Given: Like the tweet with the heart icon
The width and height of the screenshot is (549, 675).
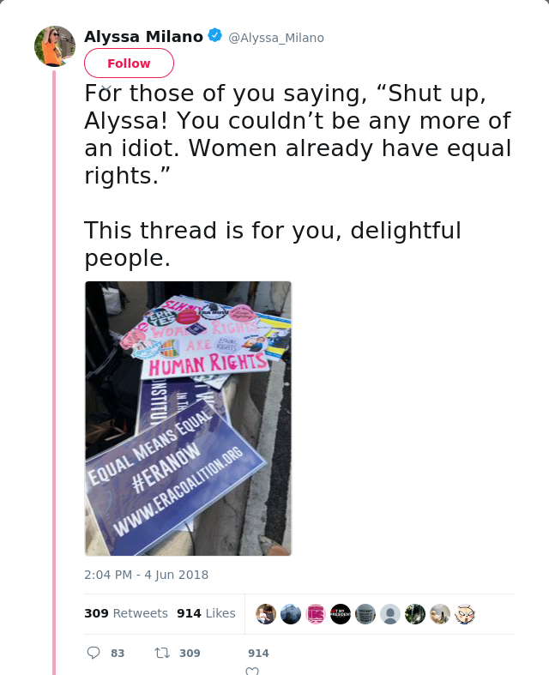Looking at the screenshot, I should (x=252, y=671).
